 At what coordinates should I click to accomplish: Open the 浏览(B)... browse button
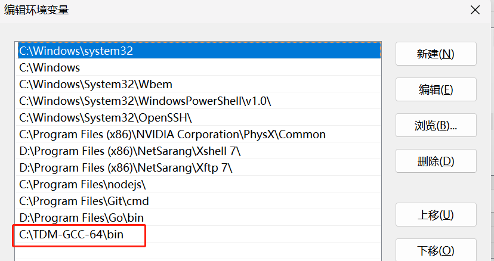point(436,125)
